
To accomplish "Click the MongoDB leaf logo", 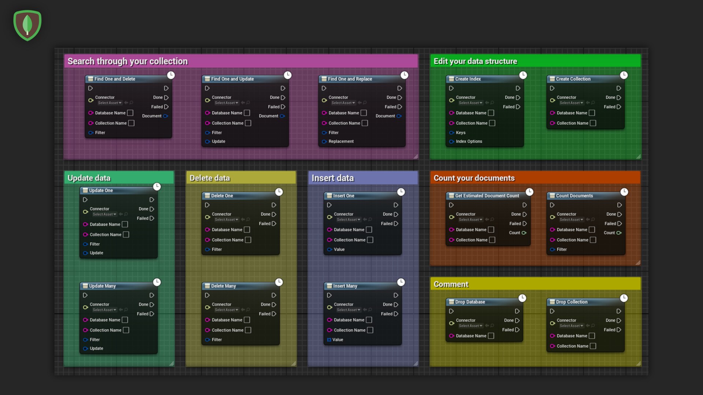I will [27, 25].
